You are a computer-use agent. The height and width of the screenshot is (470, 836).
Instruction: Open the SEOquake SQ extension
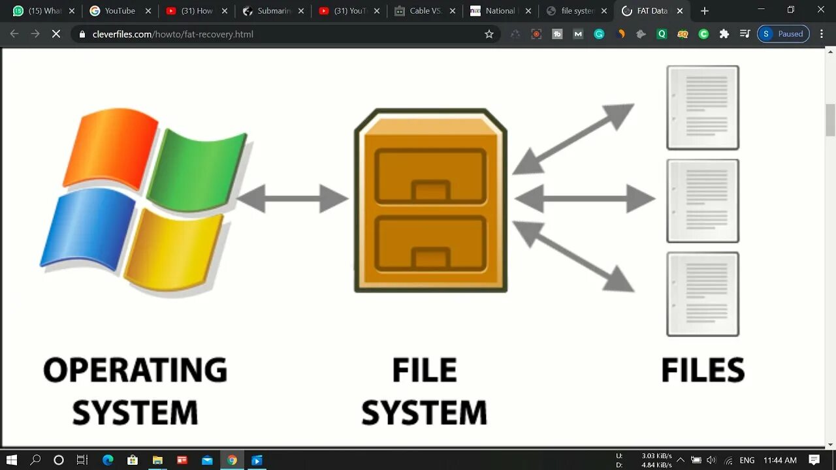[x=683, y=34]
